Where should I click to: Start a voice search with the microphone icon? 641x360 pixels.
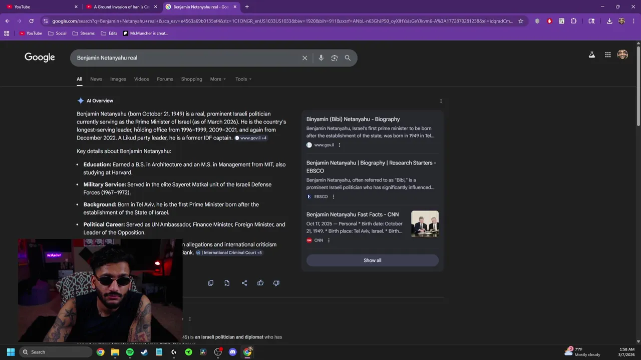321,58
